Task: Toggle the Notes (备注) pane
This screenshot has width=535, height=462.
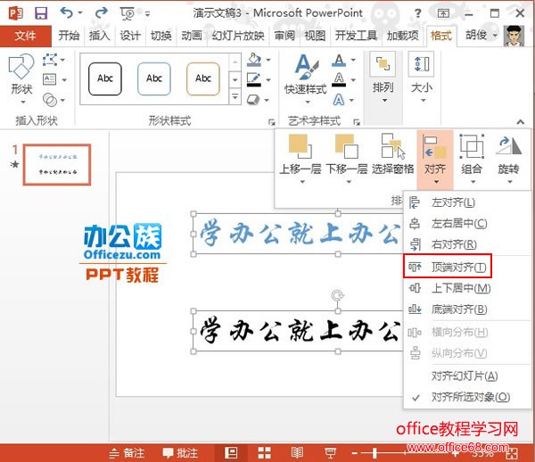Action: 127,453
